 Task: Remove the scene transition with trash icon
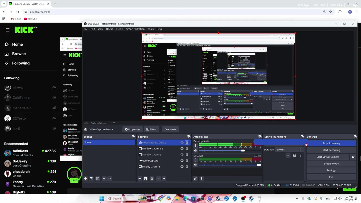[x=294, y=155]
